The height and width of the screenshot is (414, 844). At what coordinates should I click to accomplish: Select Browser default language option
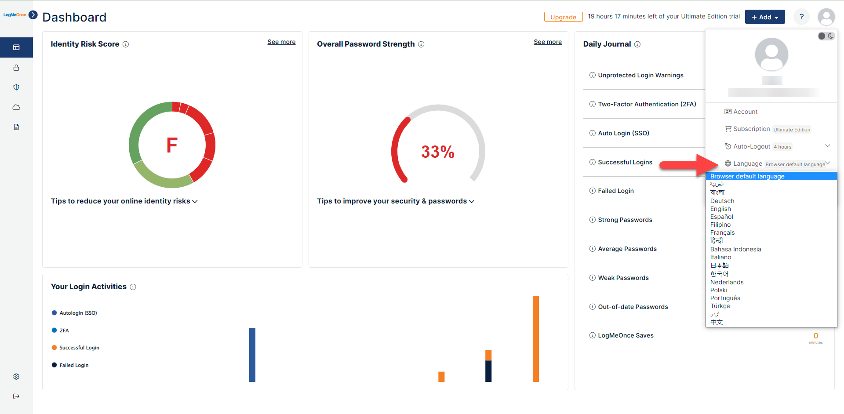[x=771, y=176]
